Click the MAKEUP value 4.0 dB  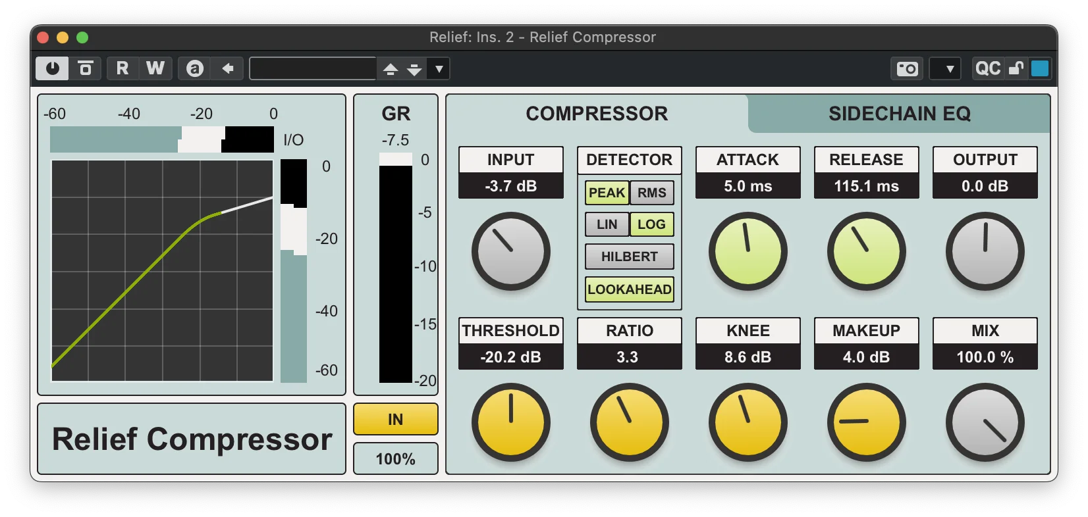[x=867, y=357]
